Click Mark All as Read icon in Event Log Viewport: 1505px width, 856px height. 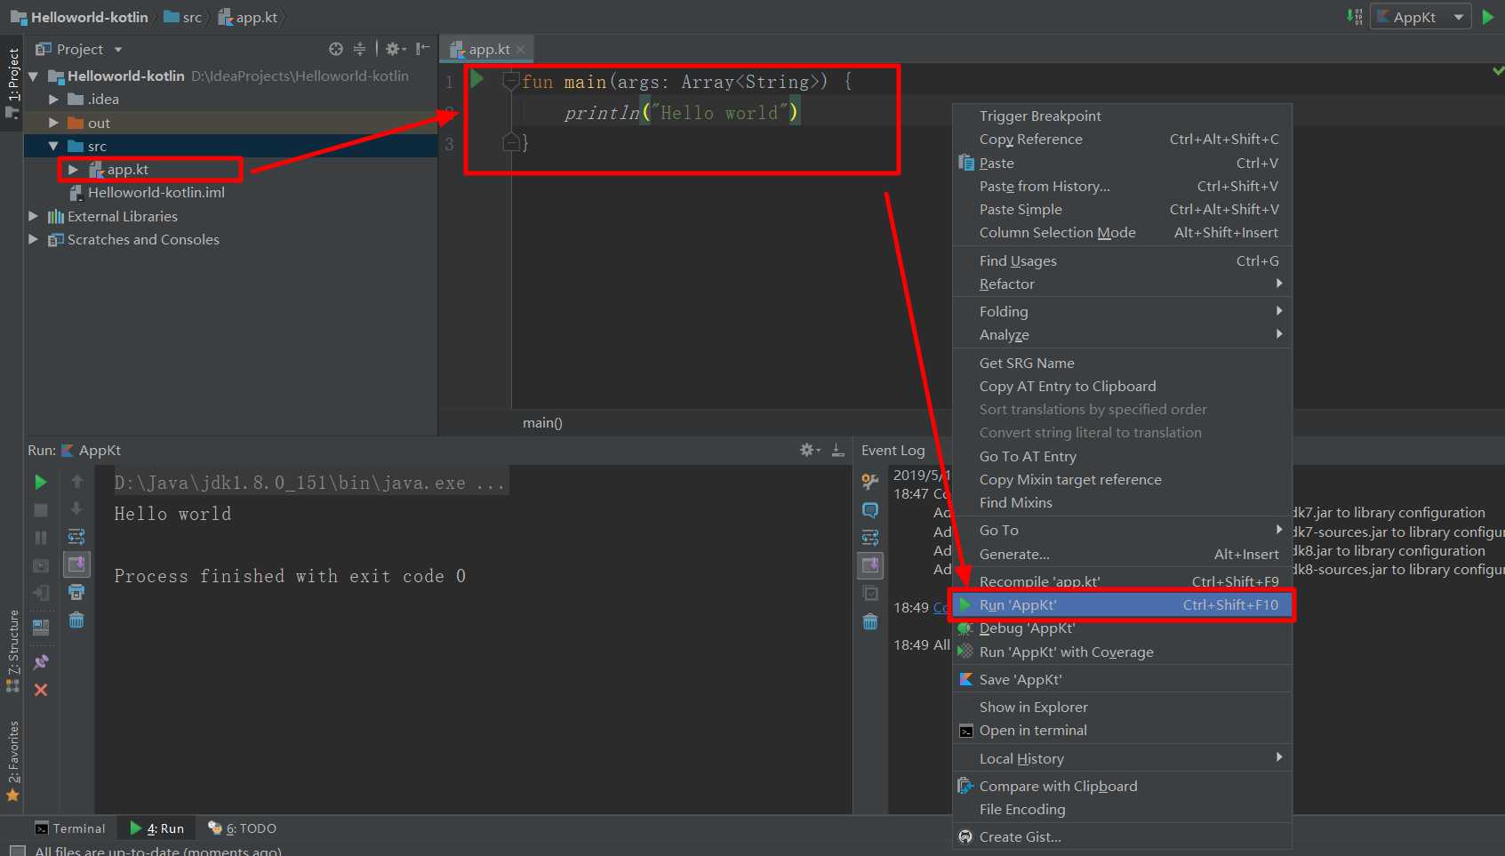pyautogui.click(x=870, y=593)
